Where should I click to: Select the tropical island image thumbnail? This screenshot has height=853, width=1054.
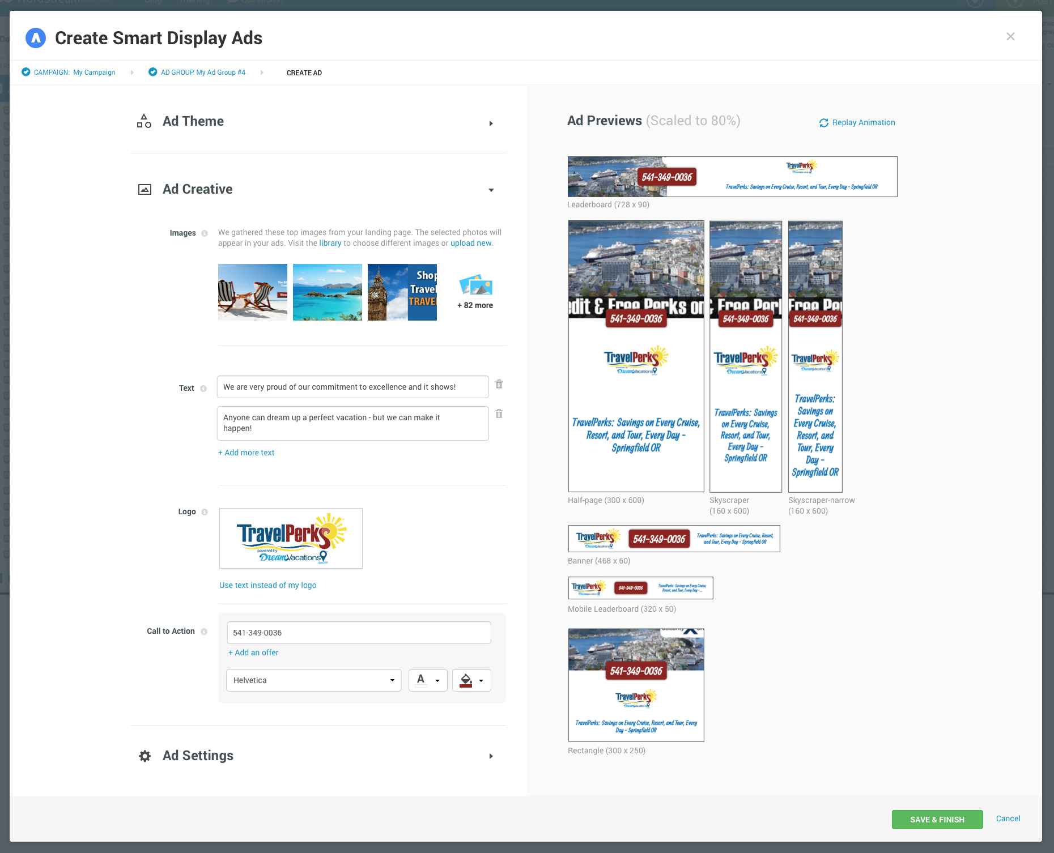328,292
